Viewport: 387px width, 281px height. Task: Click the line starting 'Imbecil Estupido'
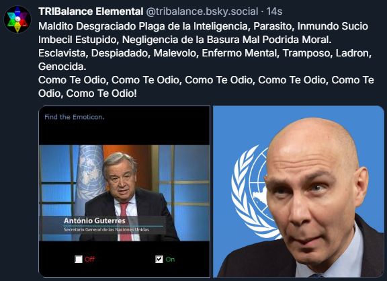pos(185,40)
